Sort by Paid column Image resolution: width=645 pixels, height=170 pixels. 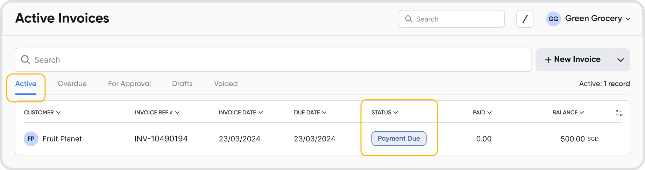[482, 113]
